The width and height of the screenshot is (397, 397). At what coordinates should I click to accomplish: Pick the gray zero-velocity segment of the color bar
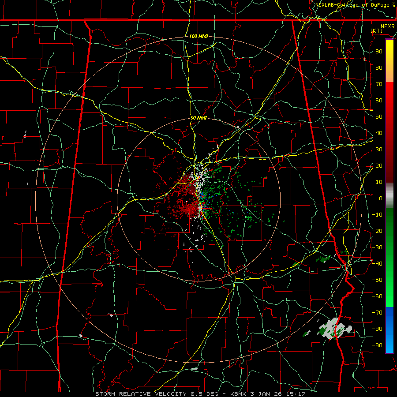point(390,195)
